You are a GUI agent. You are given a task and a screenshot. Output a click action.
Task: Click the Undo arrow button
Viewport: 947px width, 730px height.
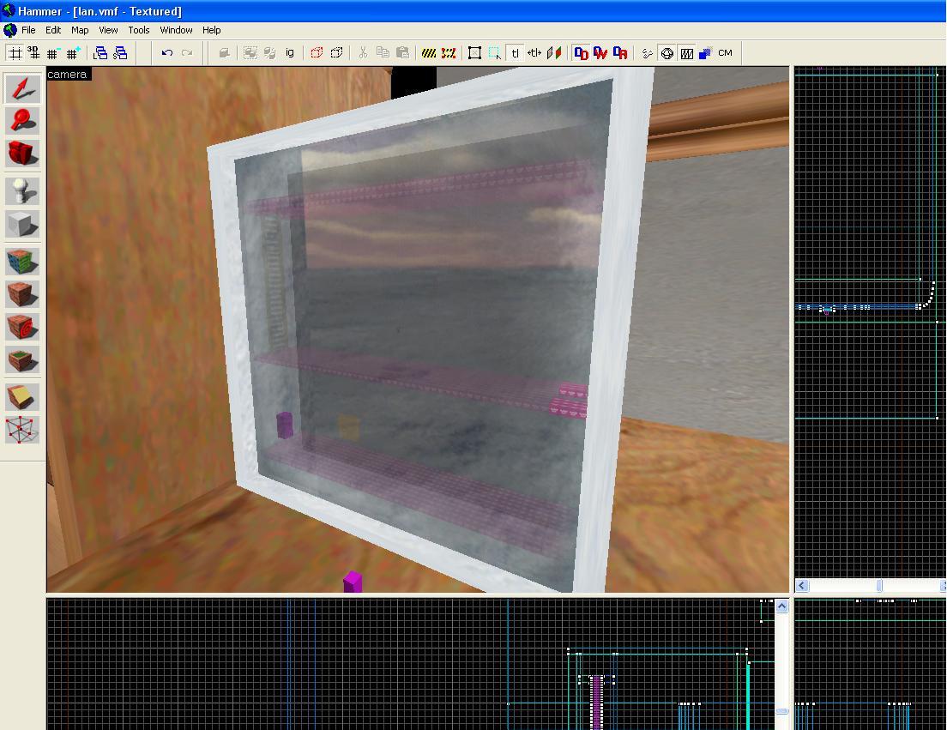pos(167,53)
